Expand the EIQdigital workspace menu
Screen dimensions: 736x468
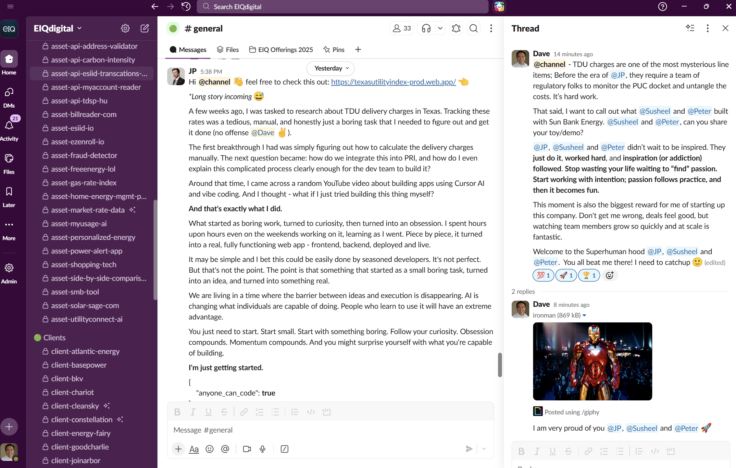[x=57, y=28]
